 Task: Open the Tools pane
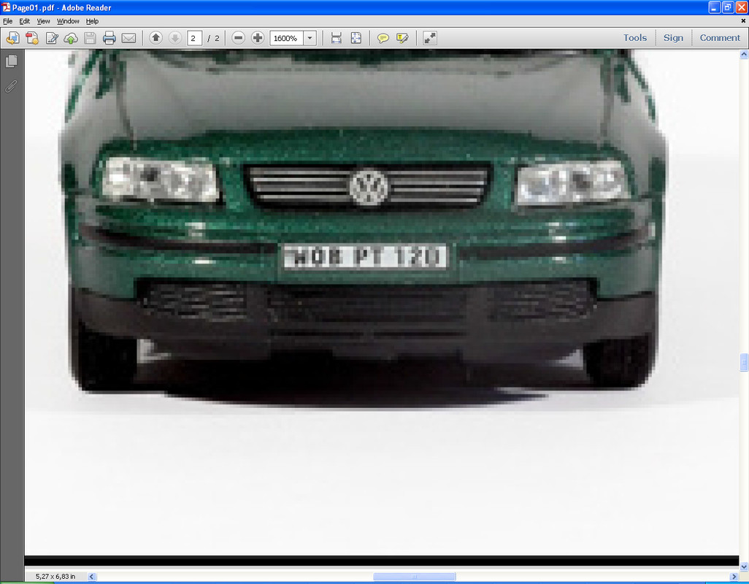[635, 38]
